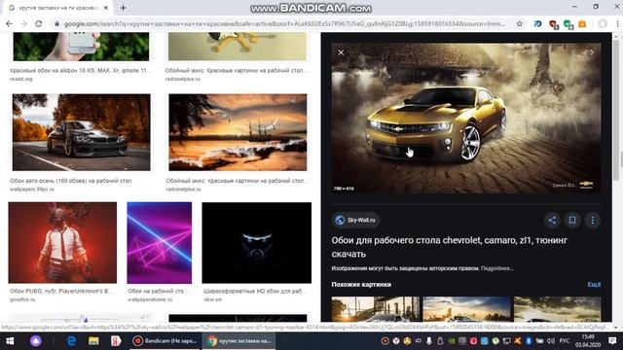Open the Windows Start menu
Viewport: 623px width, 350px height.
coord(10,341)
